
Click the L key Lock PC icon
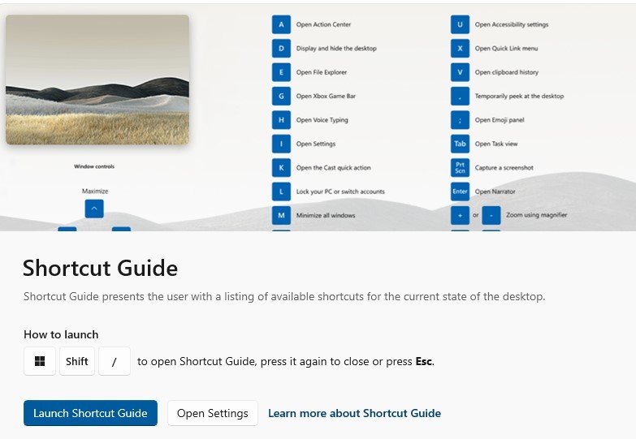(x=281, y=192)
